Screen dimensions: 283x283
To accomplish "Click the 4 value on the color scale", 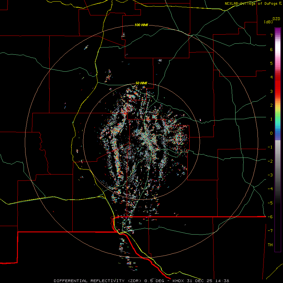I will point(271,77).
